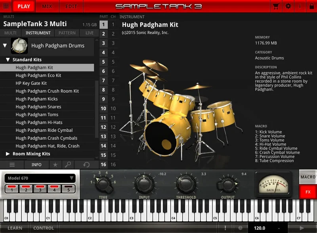Open the MULTI browser tab
Viewport: 317px width, 233px height.
pos(10,33)
